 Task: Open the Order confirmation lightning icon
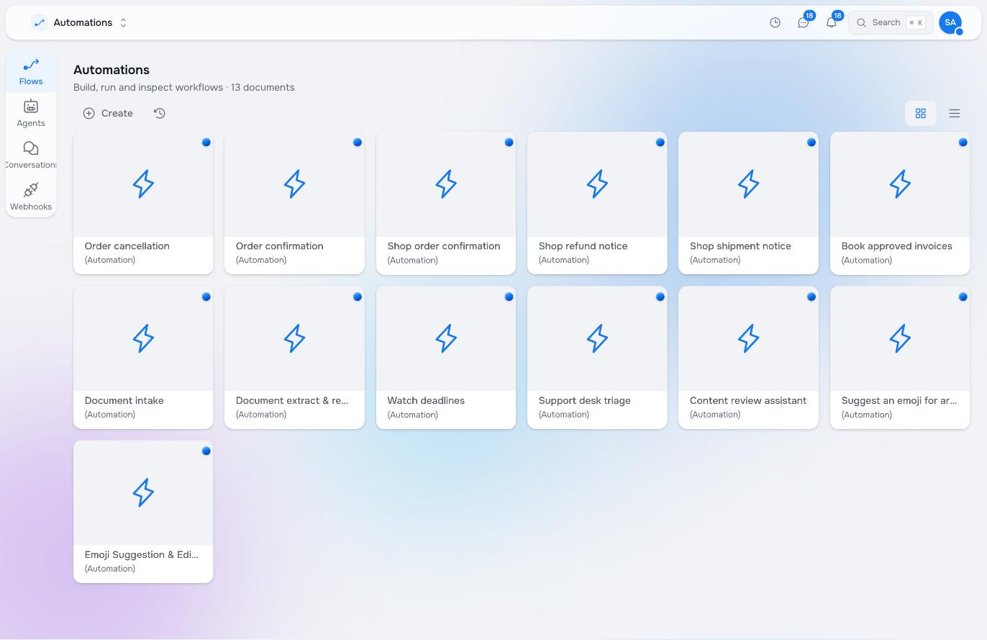click(x=294, y=184)
